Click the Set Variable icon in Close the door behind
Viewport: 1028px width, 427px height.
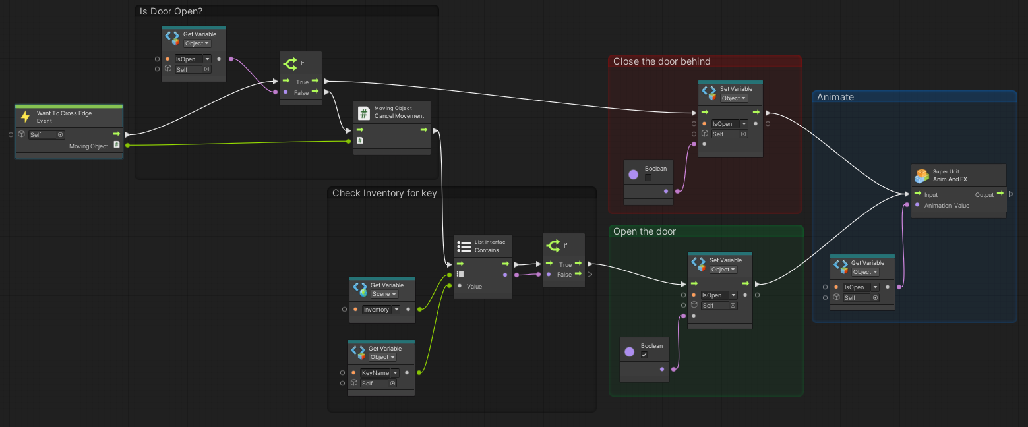point(709,93)
